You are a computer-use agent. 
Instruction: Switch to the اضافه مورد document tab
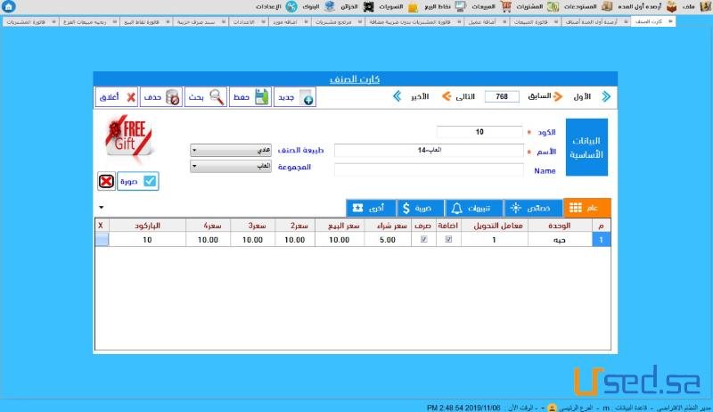coord(289,21)
